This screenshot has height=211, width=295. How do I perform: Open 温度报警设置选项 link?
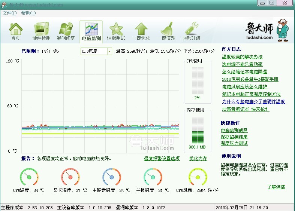(x=162, y=159)
